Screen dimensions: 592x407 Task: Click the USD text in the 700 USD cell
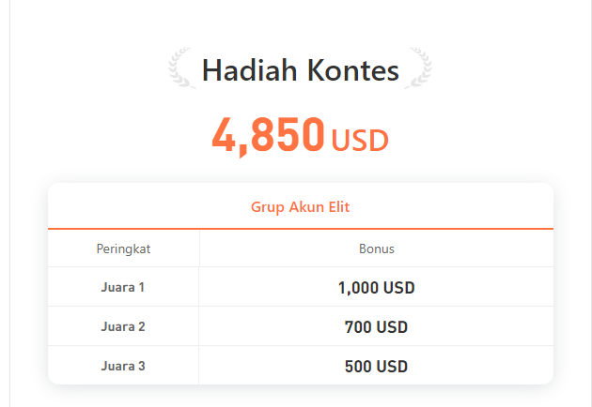tap(392, 327)
